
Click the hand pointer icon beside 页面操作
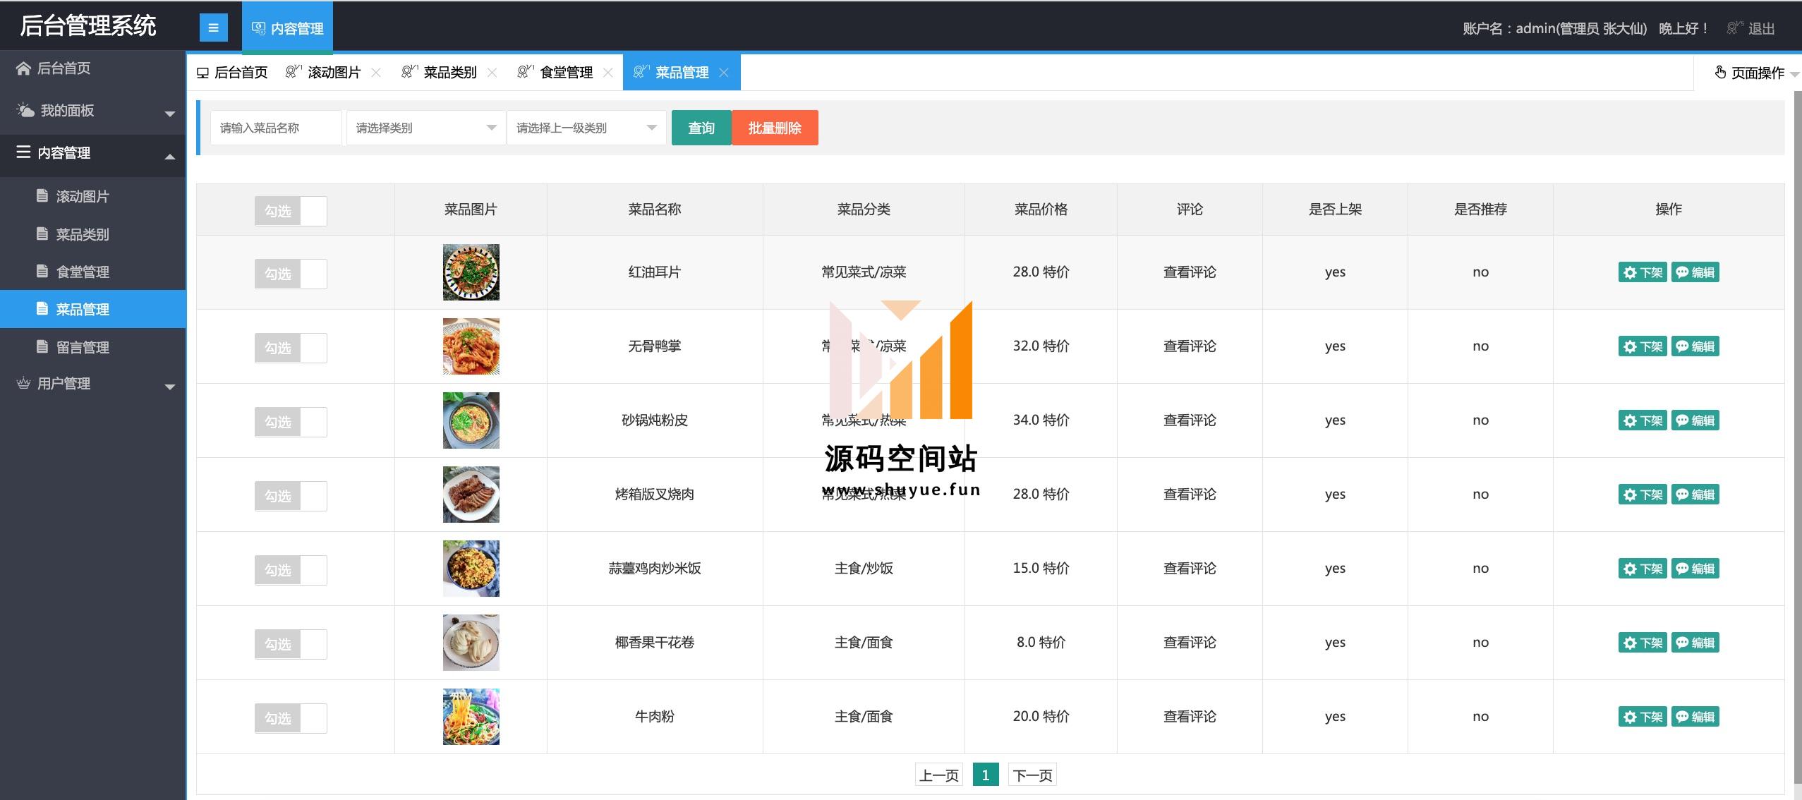(x=1720, y=73)
